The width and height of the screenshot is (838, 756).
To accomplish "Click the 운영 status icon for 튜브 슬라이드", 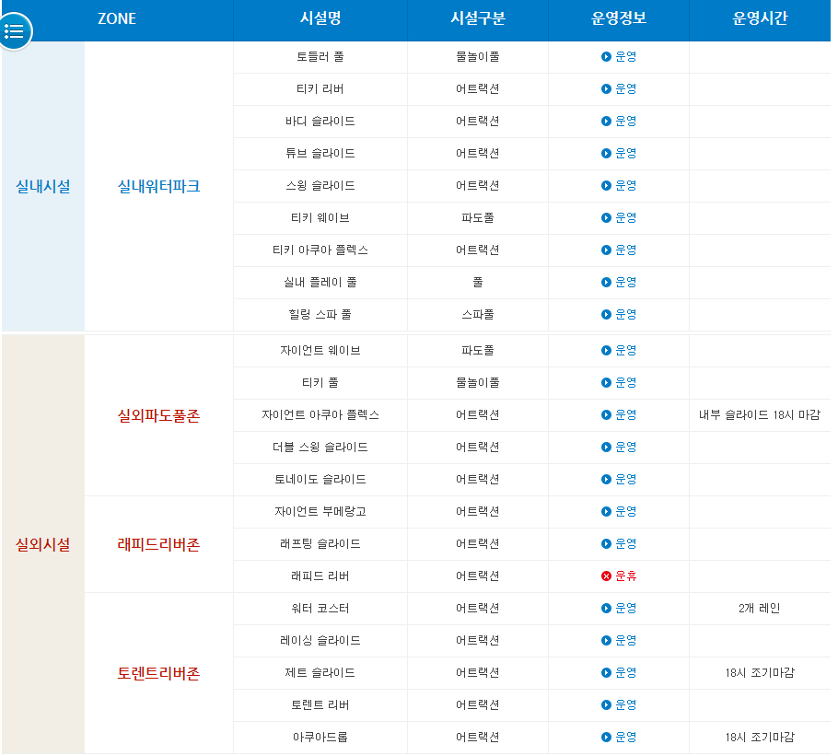I will (x=606, y=154).
